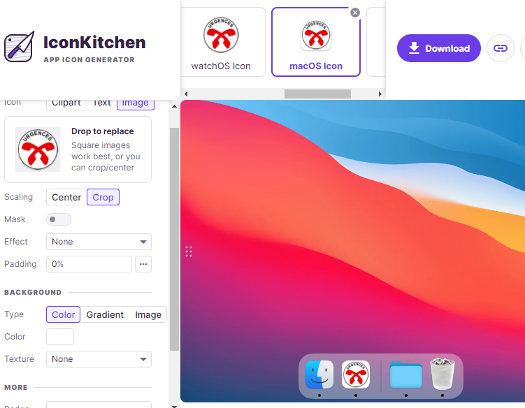Select the macOS Icon card

point(316,42)
